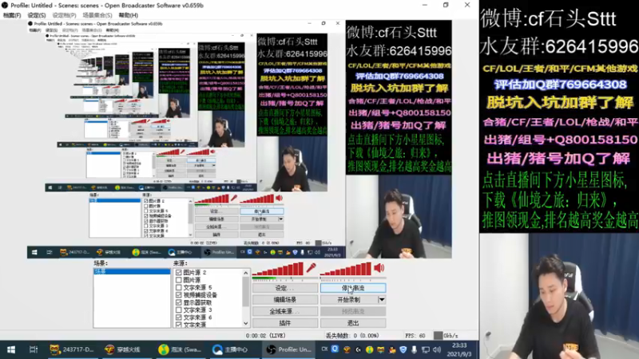Open Windows Start menu
This screenshot has width=639, height=359.
point(11,349)
